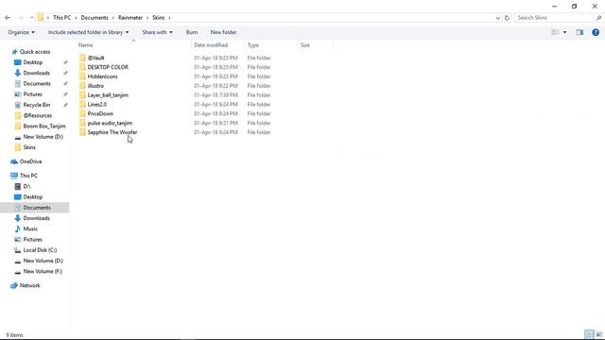Click the Sapphire The Woofer name text
605x340 pixels.
click(112, 132)
